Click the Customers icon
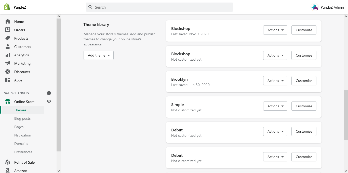 point(8,46)
